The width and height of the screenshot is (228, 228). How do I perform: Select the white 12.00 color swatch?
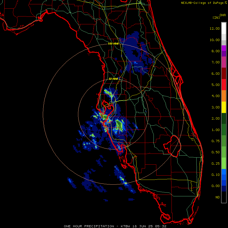(x=224, y=28)
